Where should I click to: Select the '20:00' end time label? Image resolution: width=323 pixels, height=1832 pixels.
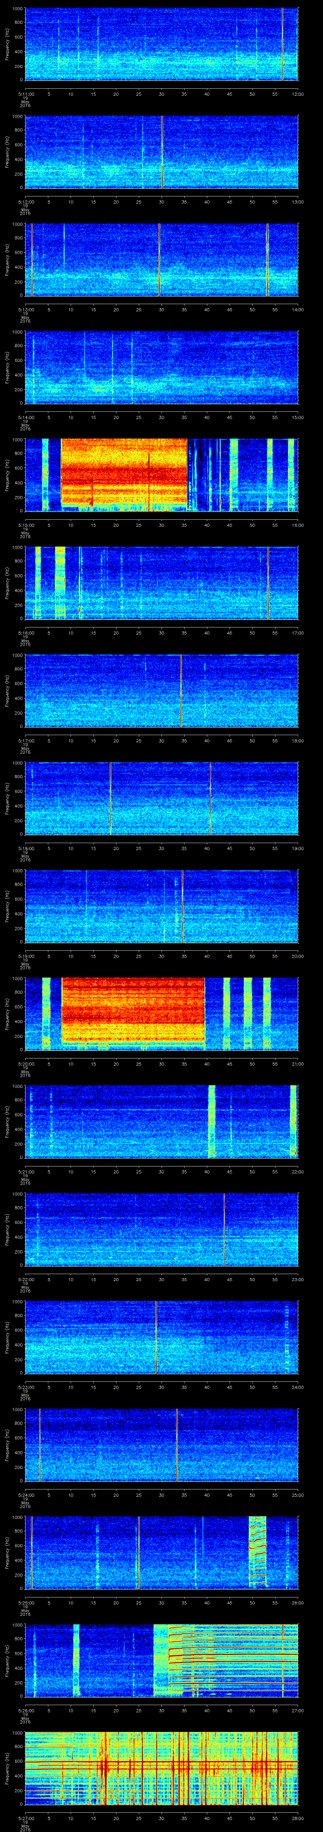click(297, 956)
